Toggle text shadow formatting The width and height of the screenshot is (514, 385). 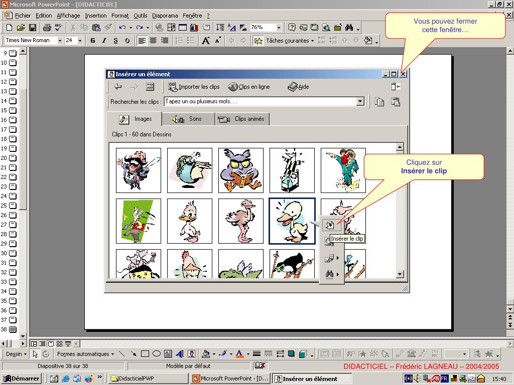click(x=127, y=41)
